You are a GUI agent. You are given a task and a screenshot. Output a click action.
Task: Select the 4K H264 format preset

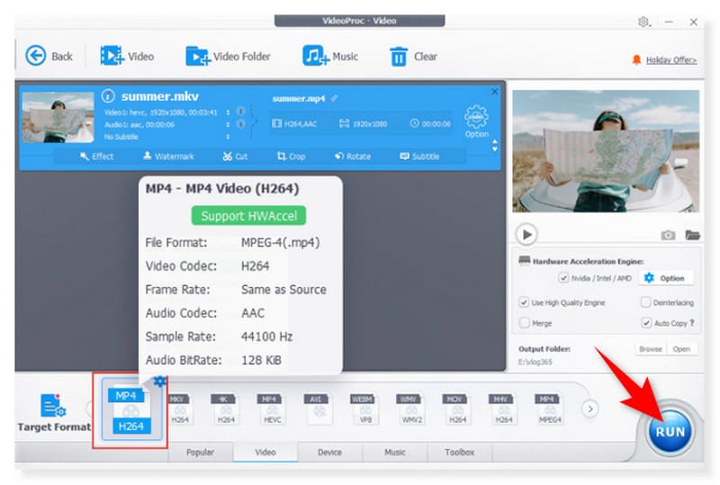(226, 409)
